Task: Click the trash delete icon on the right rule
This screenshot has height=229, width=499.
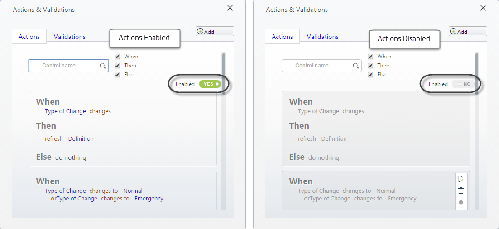Action: (461, 191)
